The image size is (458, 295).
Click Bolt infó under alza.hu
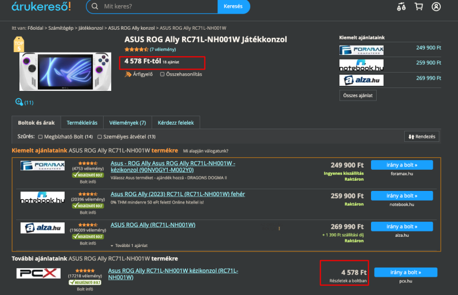pyautogui.click(x=88, y=243)
